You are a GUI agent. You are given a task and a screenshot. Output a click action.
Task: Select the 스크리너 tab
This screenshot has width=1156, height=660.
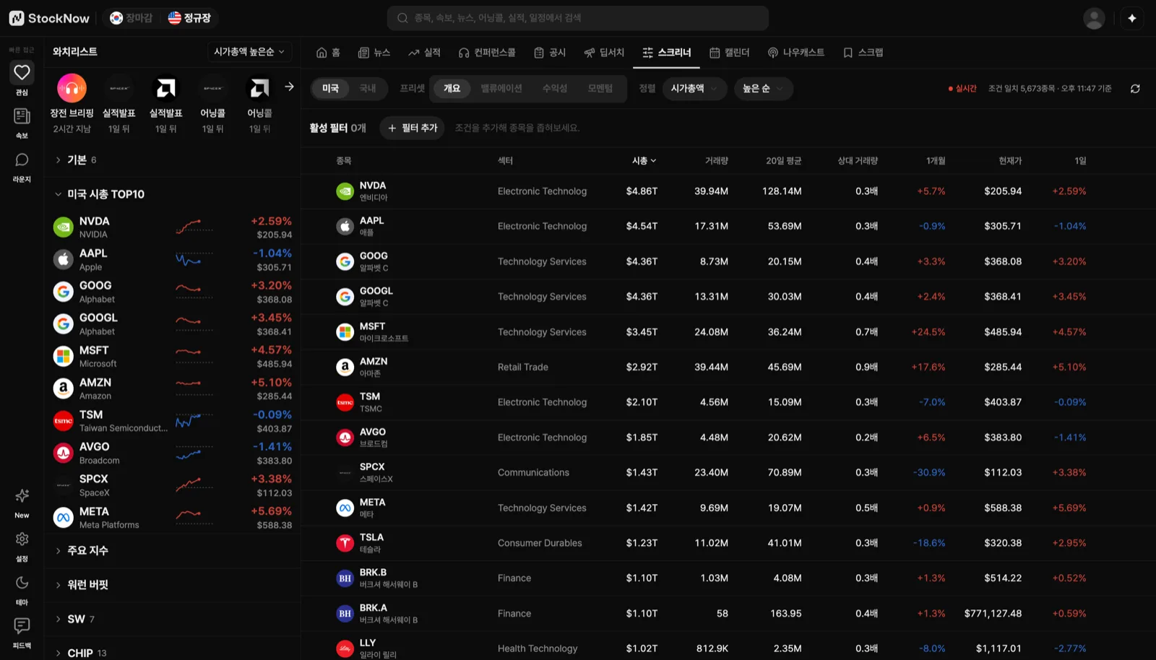click(666, 53)
